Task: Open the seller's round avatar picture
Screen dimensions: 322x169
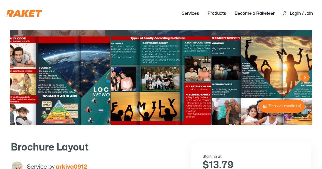Action: click(x=17, y=165)
